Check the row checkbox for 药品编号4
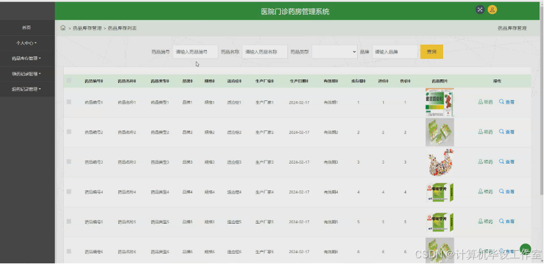 click(69, 192)
